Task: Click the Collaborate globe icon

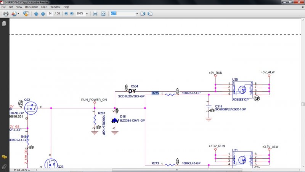Action: coord(26,14)
